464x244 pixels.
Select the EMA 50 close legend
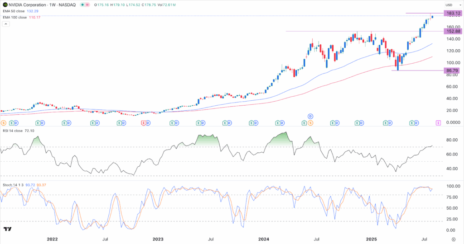14,11
